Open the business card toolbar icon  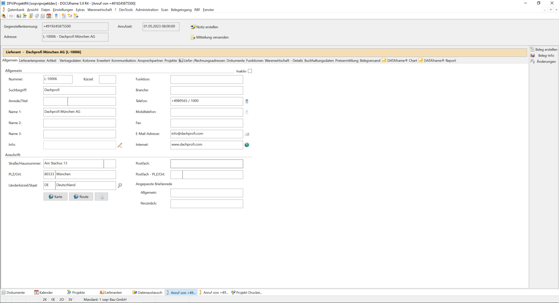[19, 16]
